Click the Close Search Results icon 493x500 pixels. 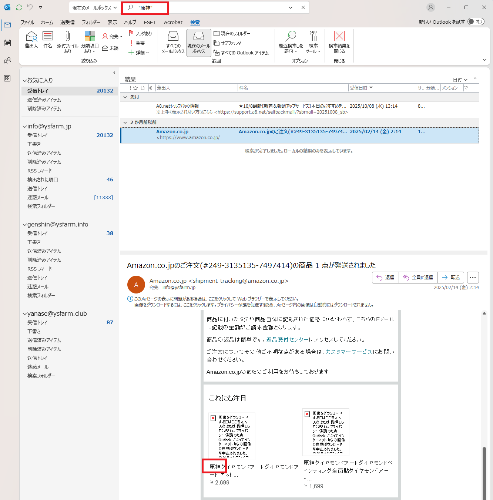point(339,36)
